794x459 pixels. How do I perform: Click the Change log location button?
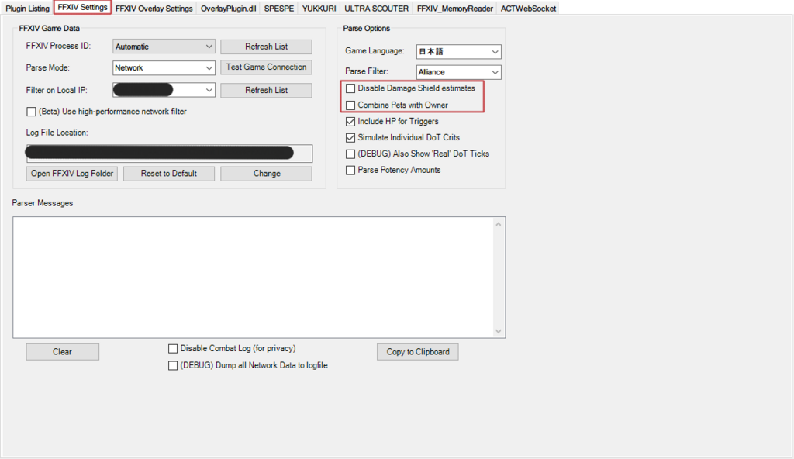267,174
